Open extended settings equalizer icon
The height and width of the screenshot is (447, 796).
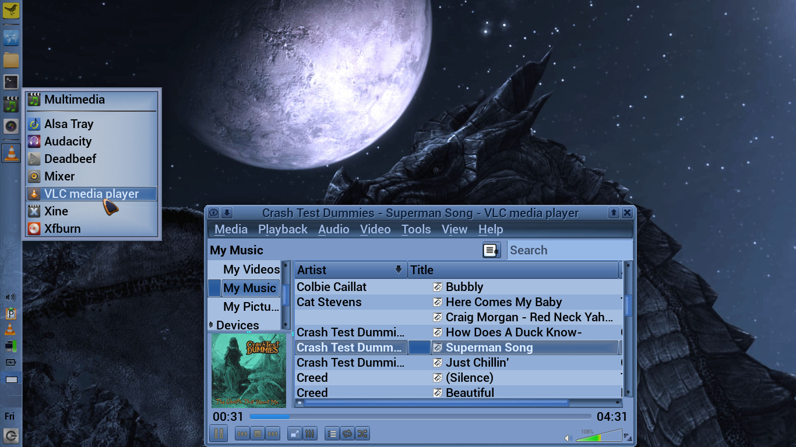(310, 434)
